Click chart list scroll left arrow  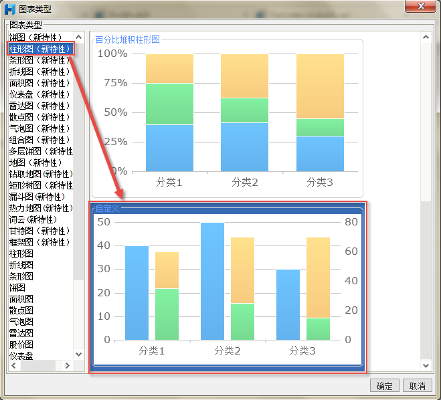tap(14, 365)
